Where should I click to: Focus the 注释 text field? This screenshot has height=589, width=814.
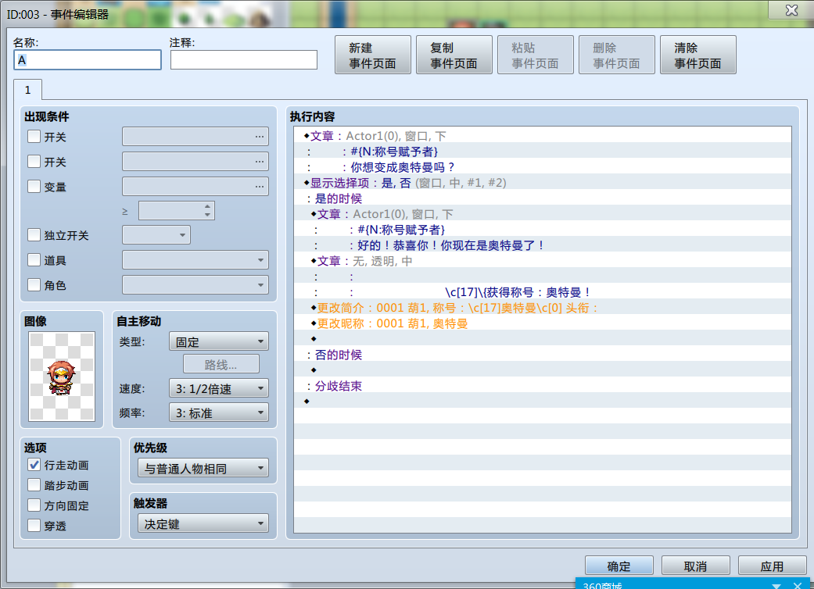[x=243, y=59]
